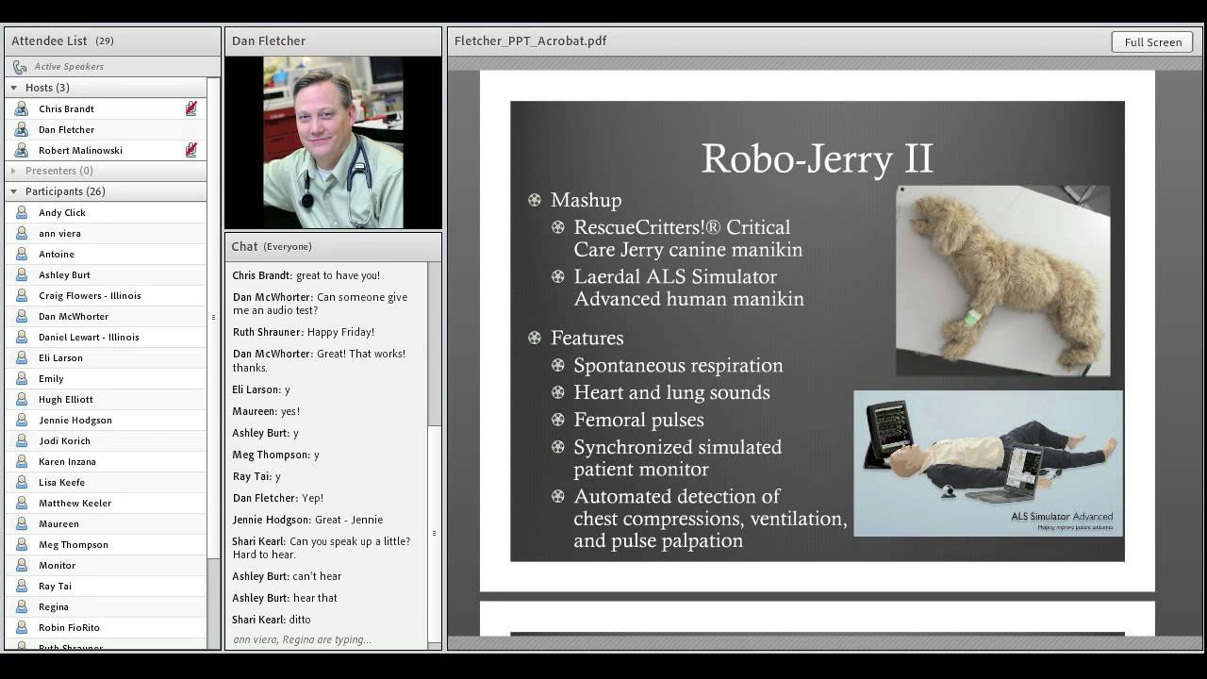Click the participant icon for Ashley Burt
This screenshot has width=1207, height=679.
coord(21,274)
